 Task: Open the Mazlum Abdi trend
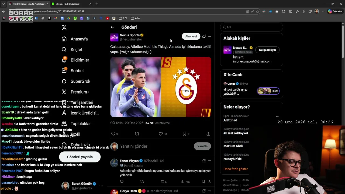(233, 146)
